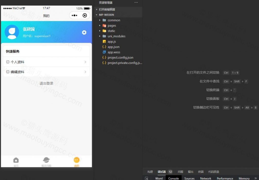Activate the element inspector picker icon
This screenshot has width=259, height=180.
click(x=146, y=178)
